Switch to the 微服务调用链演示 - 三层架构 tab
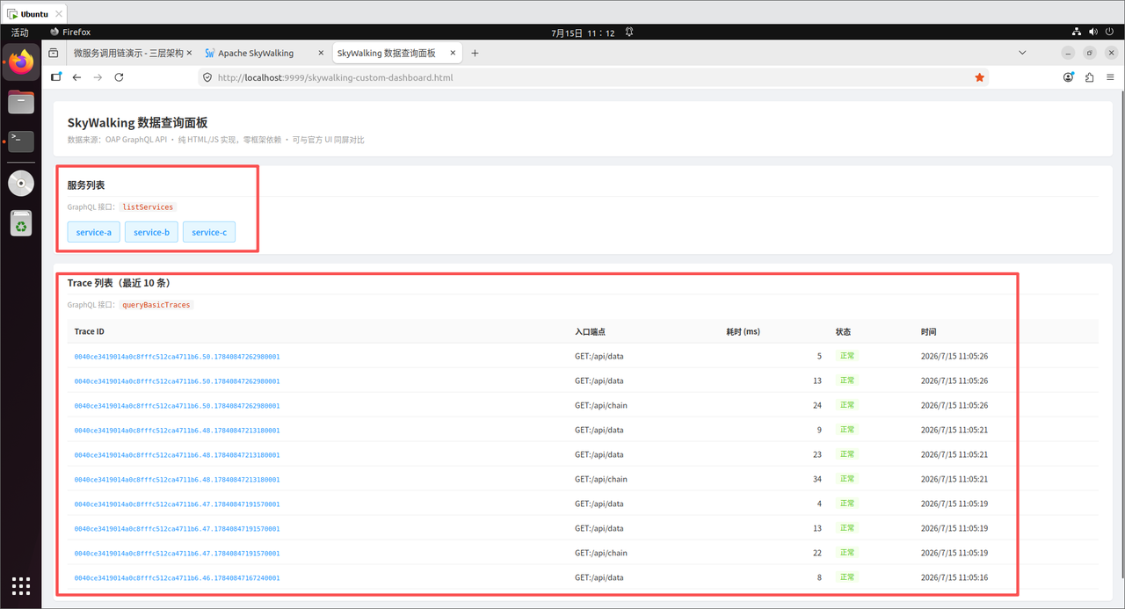Screen dimensions: 1125x609 pyautogui.click(x=131, y=53)
